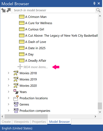Click the horizontal scroll right arrow

[x=95, y=116]
